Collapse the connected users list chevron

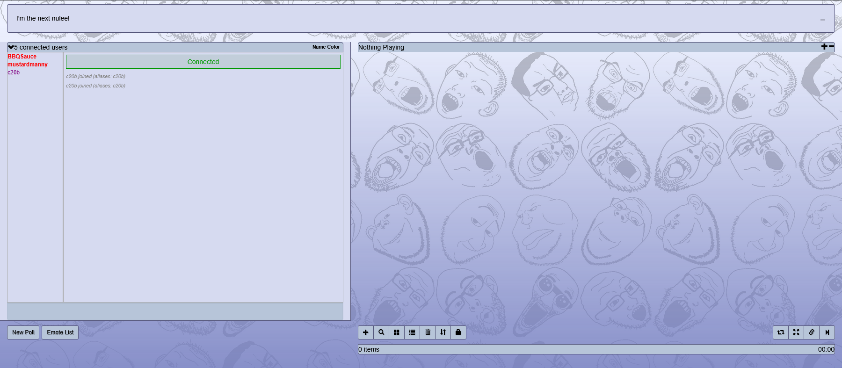point(11,47)
